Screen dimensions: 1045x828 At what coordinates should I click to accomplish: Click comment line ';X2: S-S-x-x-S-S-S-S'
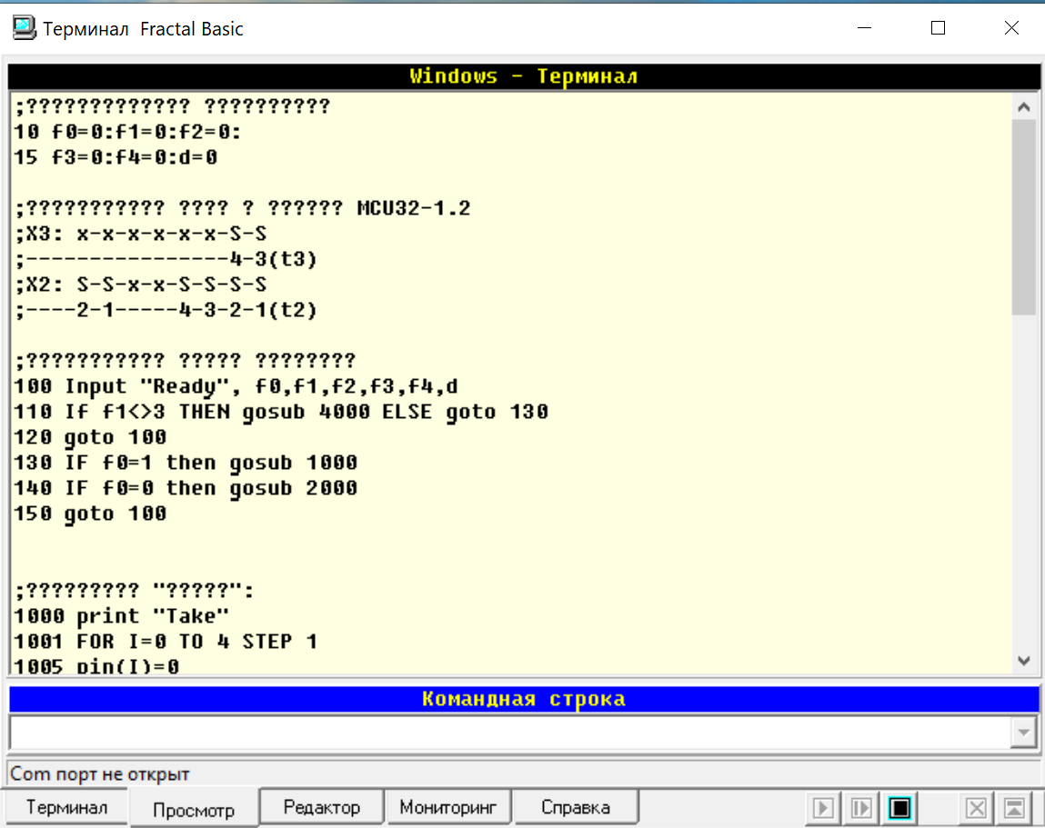point(141,284)
